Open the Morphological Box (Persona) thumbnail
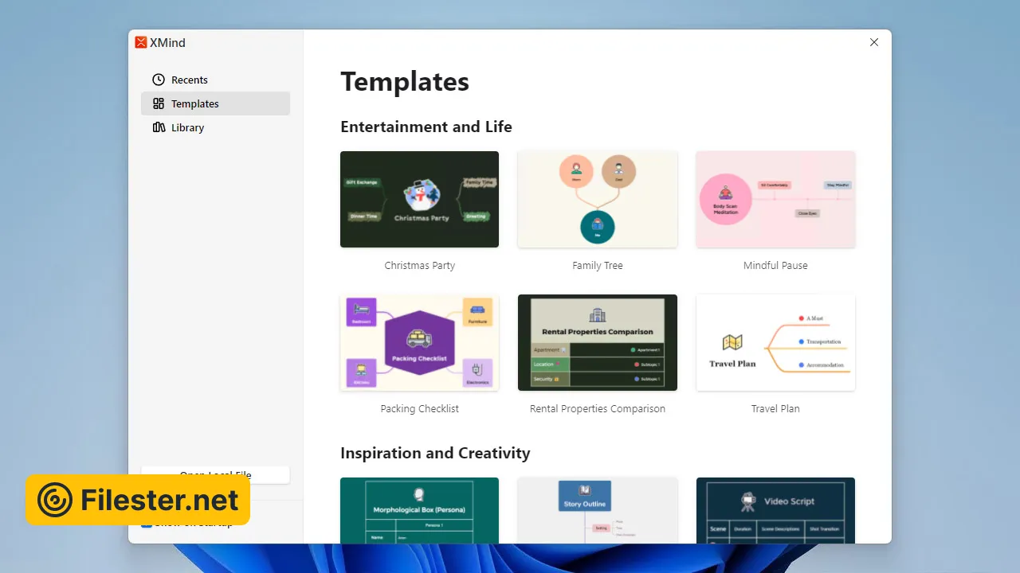Viewport: 1020px width, 573px height. click(x=419, y=510)
